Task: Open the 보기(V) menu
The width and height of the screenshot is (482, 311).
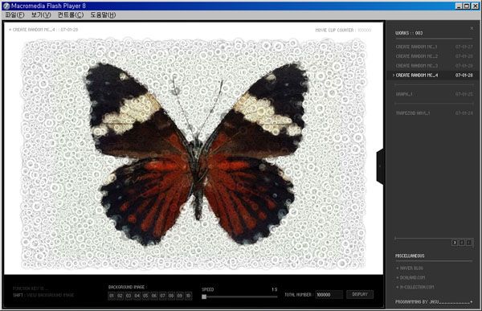Action: (41, 14)
